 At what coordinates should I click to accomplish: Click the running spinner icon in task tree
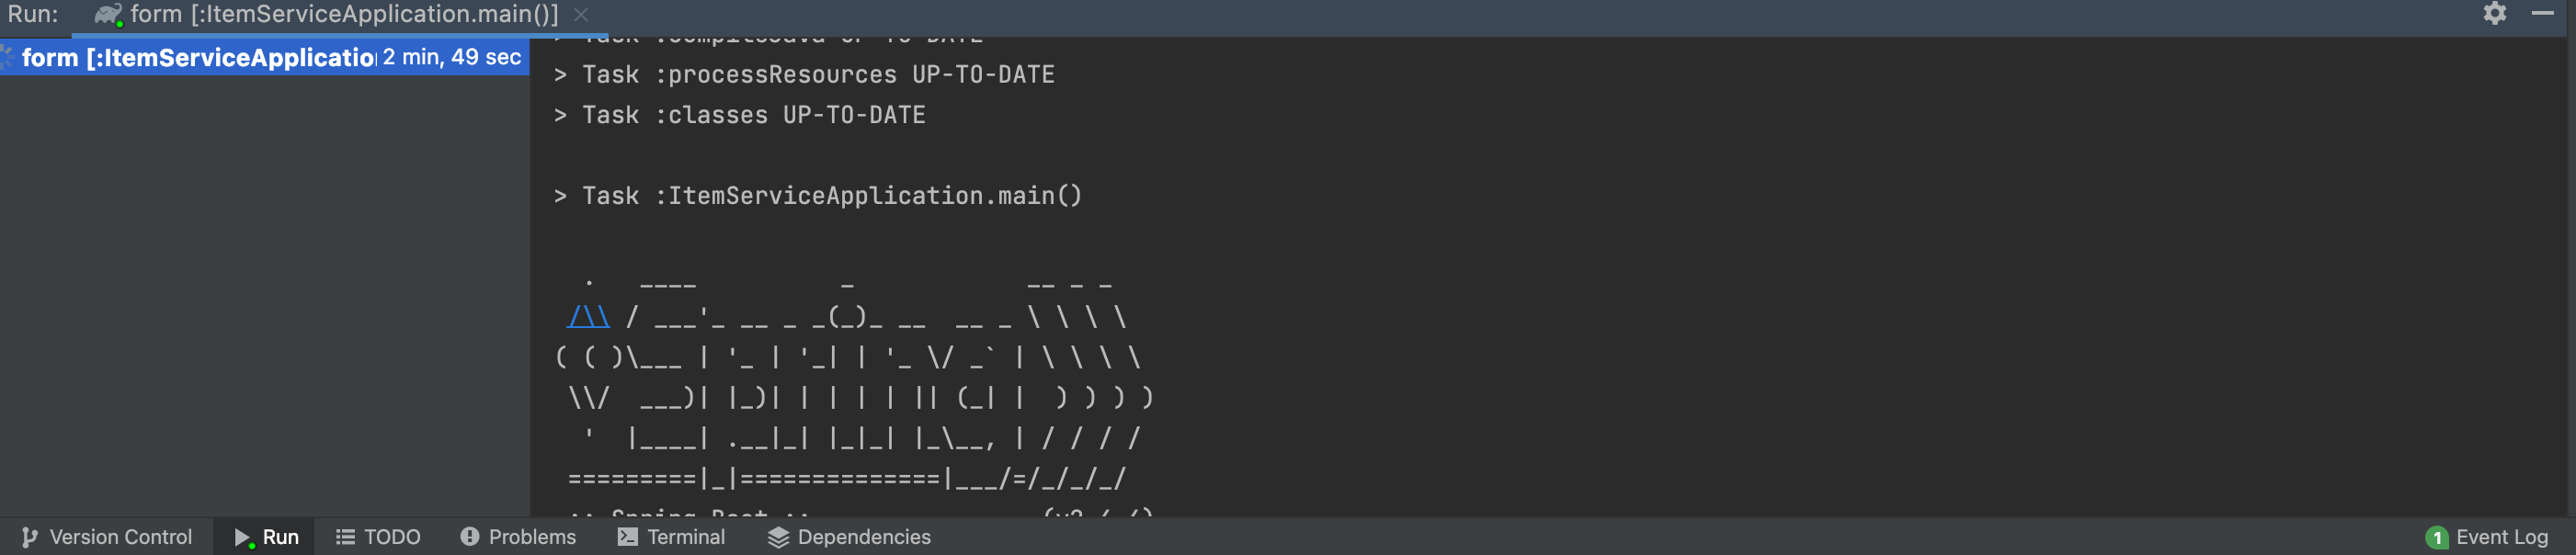(x=6, y=57)
